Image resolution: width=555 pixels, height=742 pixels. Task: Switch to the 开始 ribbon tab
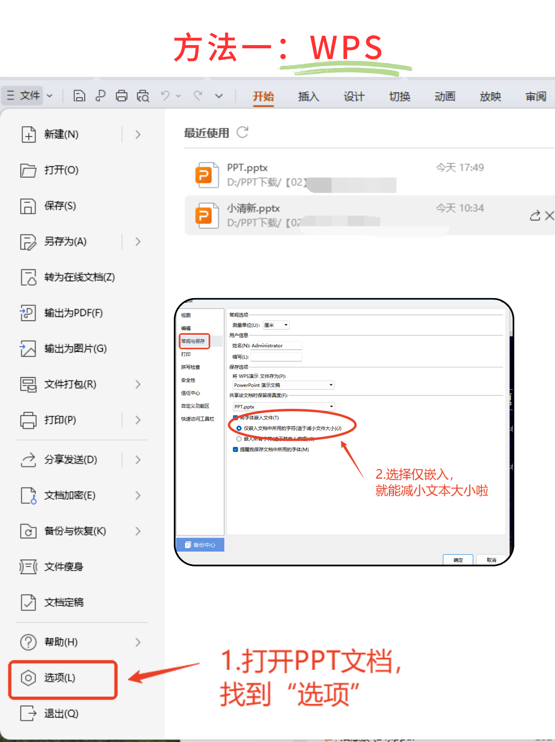(263, 97)
